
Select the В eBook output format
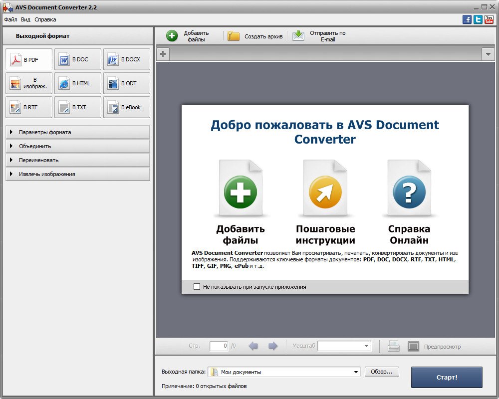(x=127, y=107)
